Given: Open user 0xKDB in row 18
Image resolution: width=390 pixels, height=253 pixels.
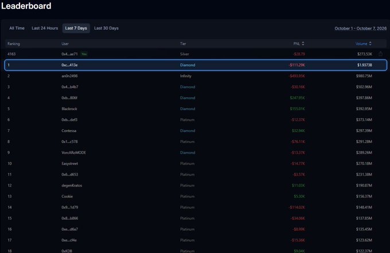Looking at the screenshot, I should (x=67, y=251).
